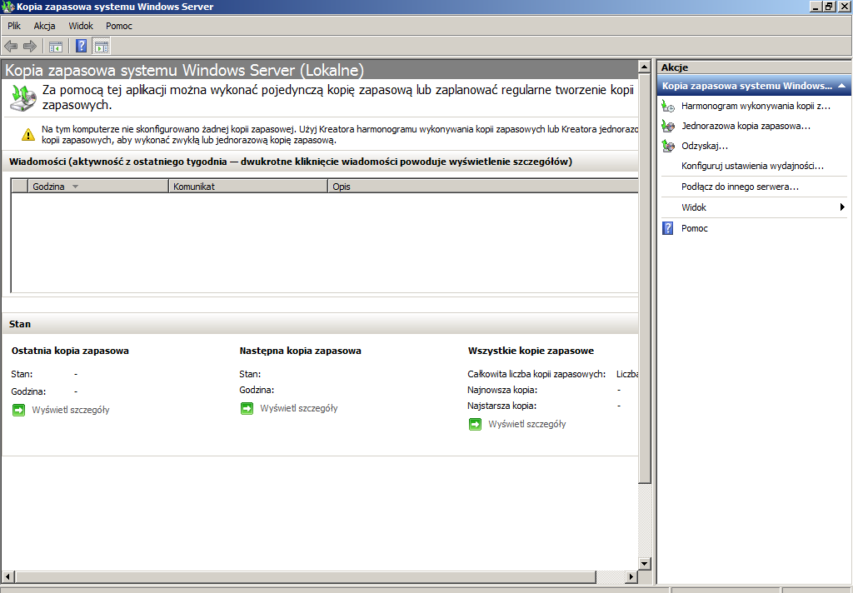Screen dimensions: 853x593
Task: View details link under Ostatnia kopia zapasowa
Action: point(71,410)
